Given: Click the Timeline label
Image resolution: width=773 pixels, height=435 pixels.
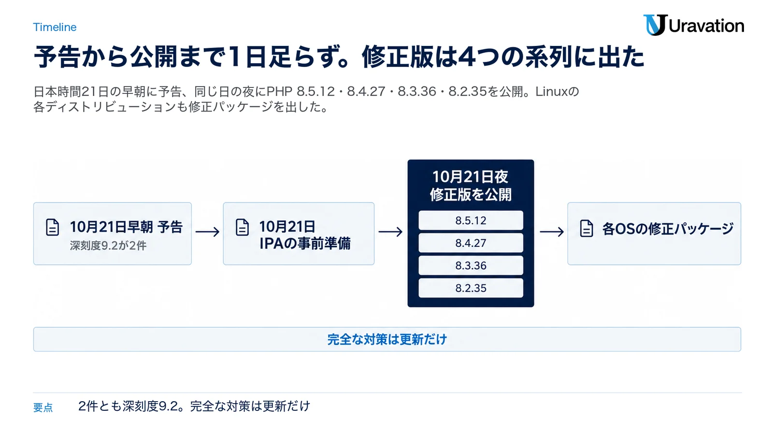Looking at the screenshot, I should [x=55, y=27].
